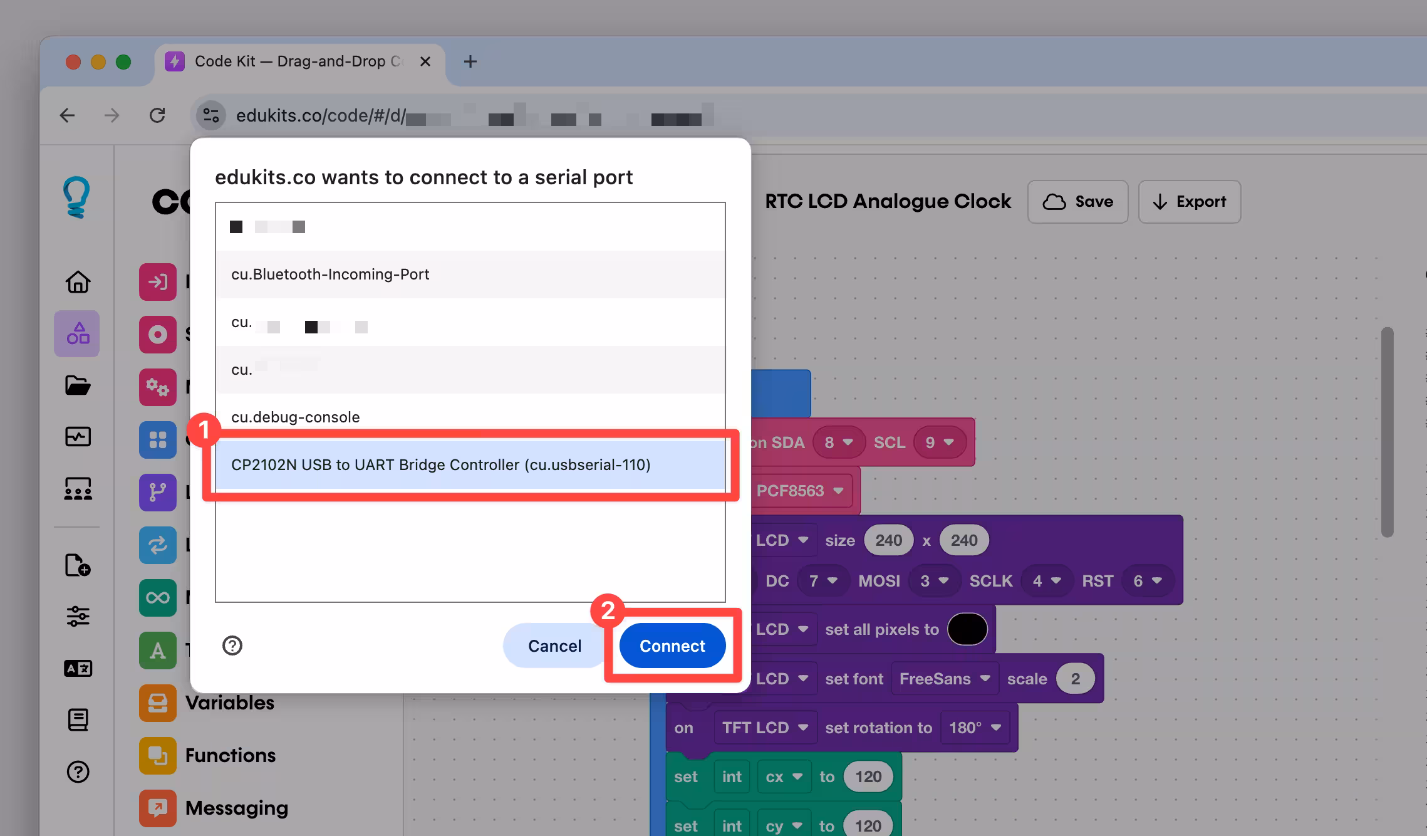
Task: Select the green letter A text category icon
Action: [x=157, y=650]
